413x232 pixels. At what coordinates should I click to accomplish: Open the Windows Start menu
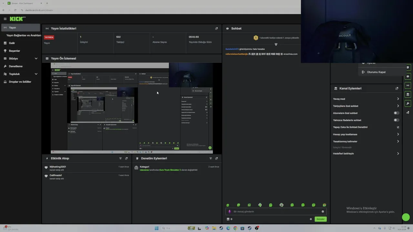coord(156,228)
